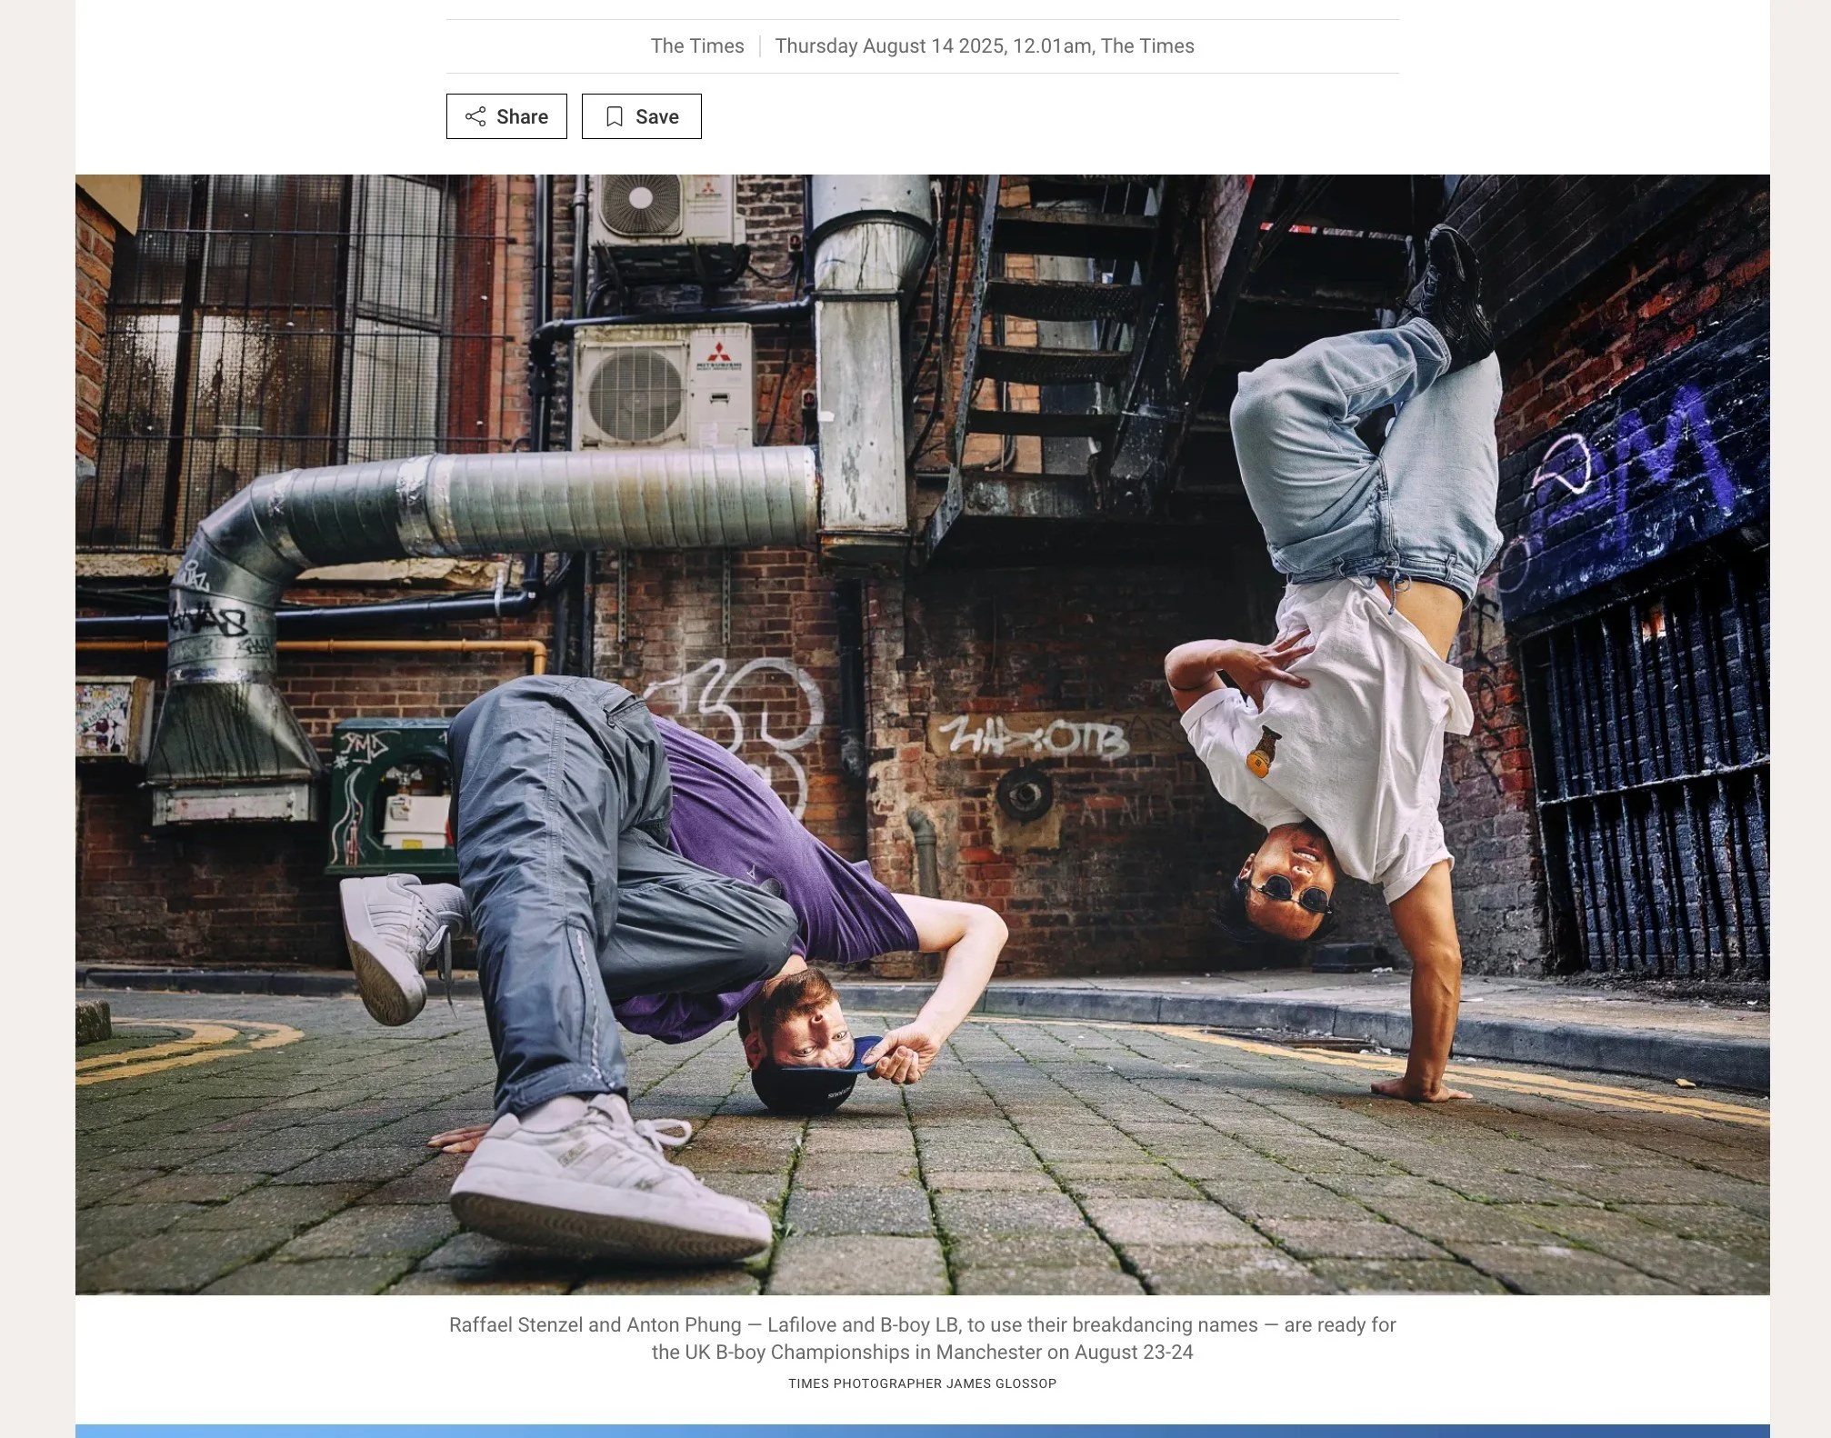Click the white graffiti tag on brick wall
The width and height of the screenshot is (1831, 1438).
click(x=1035, y=738)
